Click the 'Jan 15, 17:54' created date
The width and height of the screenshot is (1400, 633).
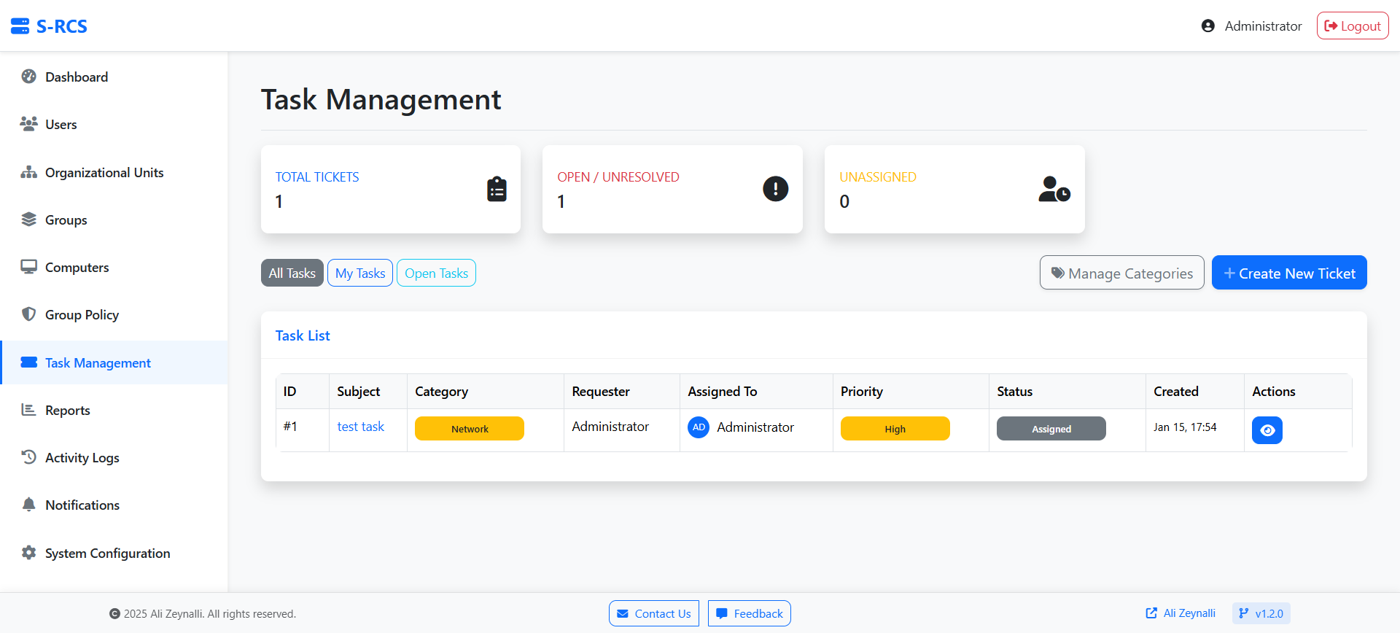click(1185, 427)
